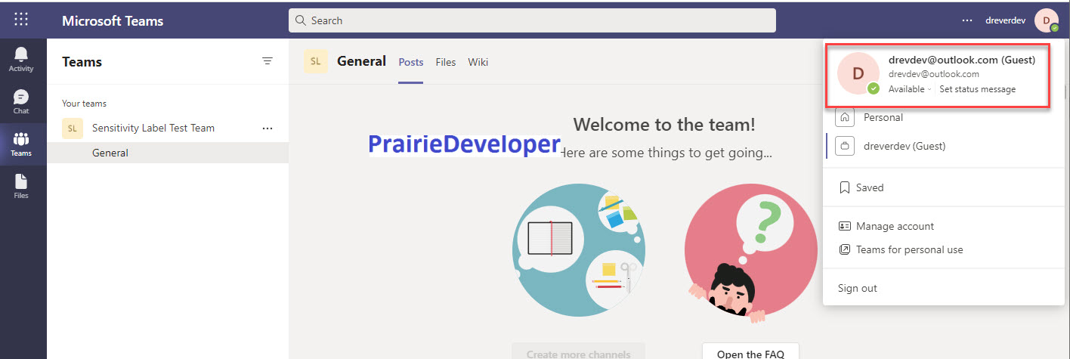
Task: Click the SL team avatar in team list
Action: pos(72,128)
